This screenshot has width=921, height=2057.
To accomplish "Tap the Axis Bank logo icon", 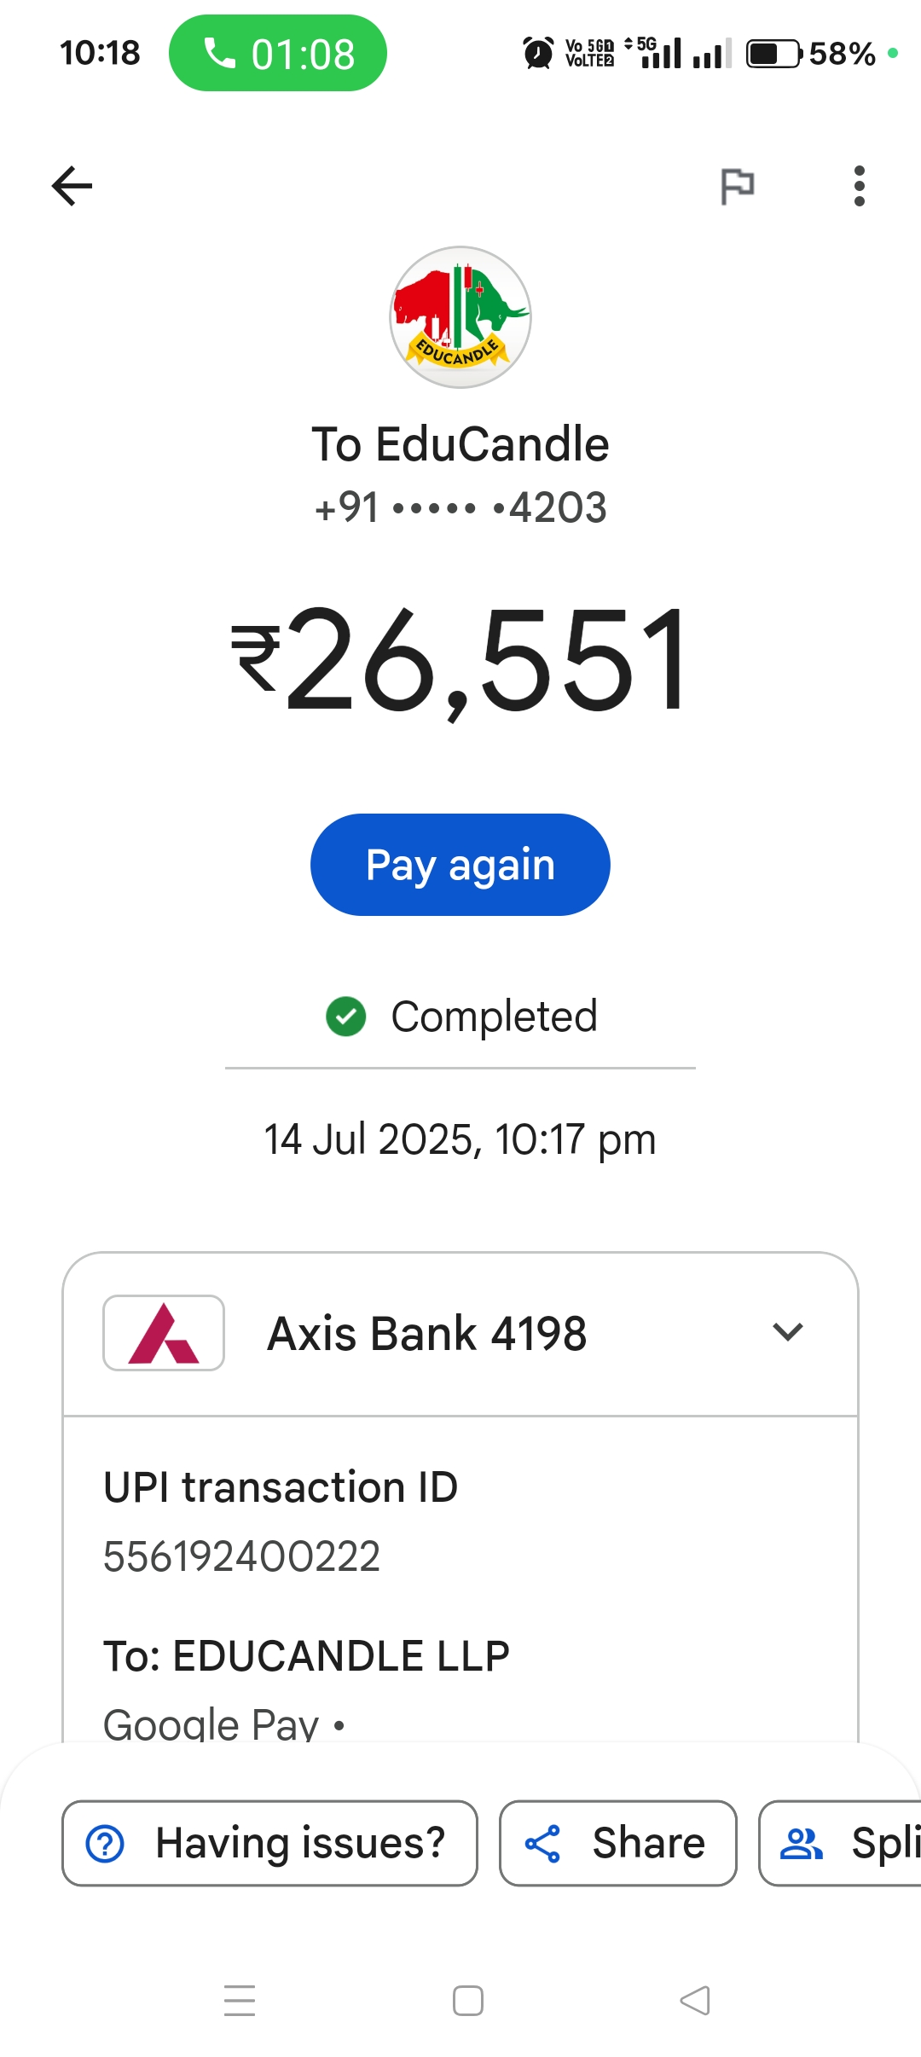I will (x=164, y=1333).
